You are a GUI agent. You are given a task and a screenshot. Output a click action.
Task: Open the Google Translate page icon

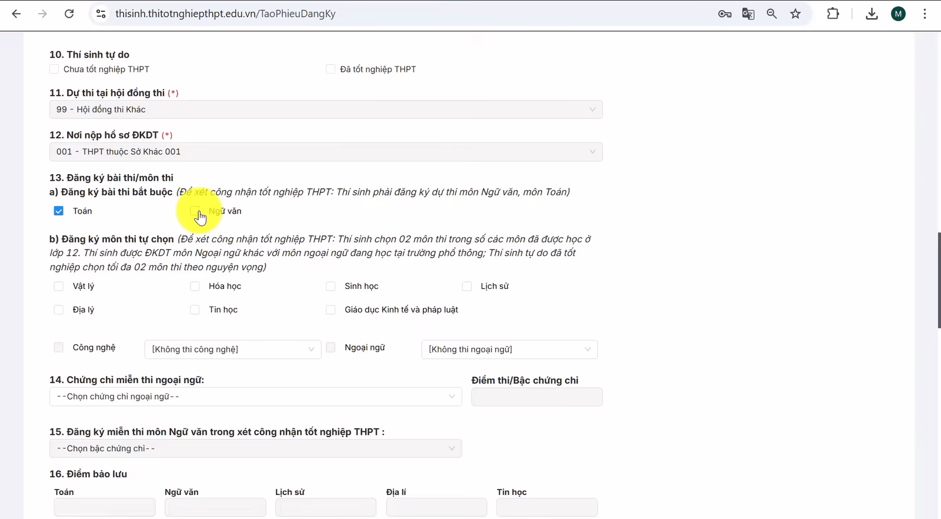(748, 14)
